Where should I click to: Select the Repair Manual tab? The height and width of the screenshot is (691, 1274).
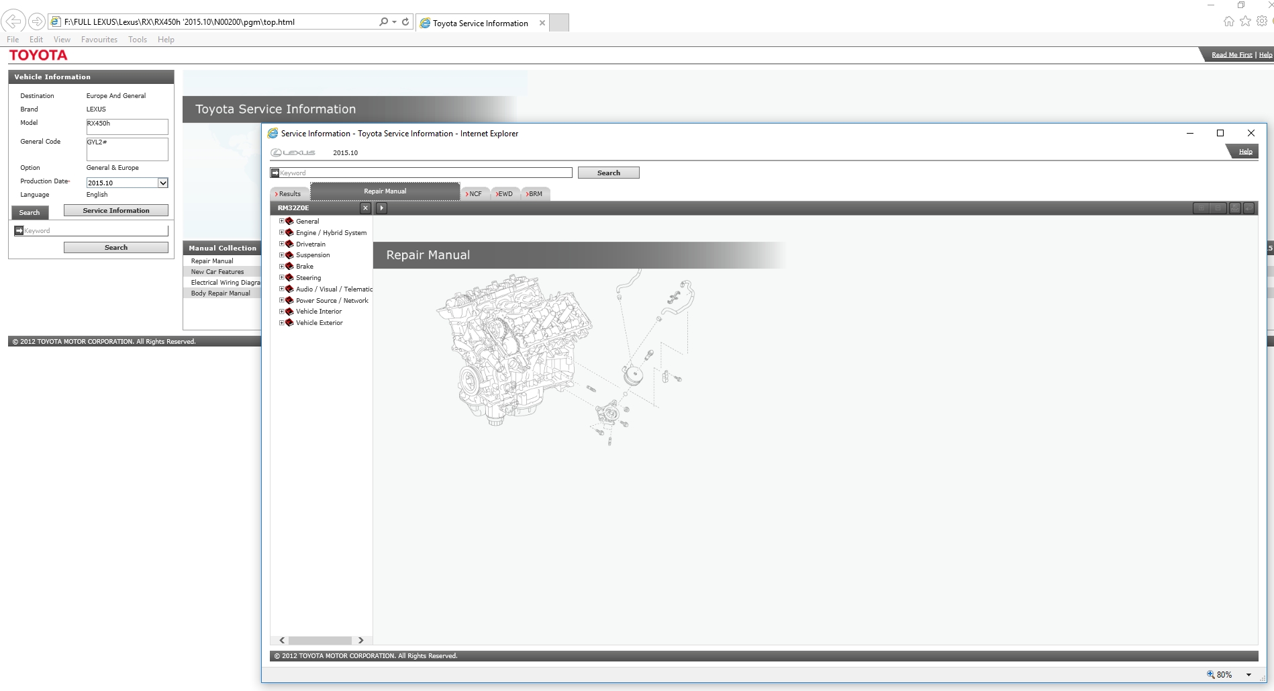coord(385,191)
